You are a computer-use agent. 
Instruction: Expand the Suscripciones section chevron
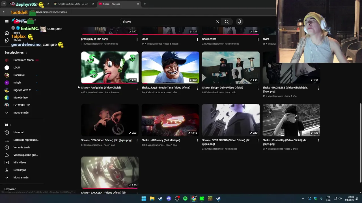(x=27, y=53)
